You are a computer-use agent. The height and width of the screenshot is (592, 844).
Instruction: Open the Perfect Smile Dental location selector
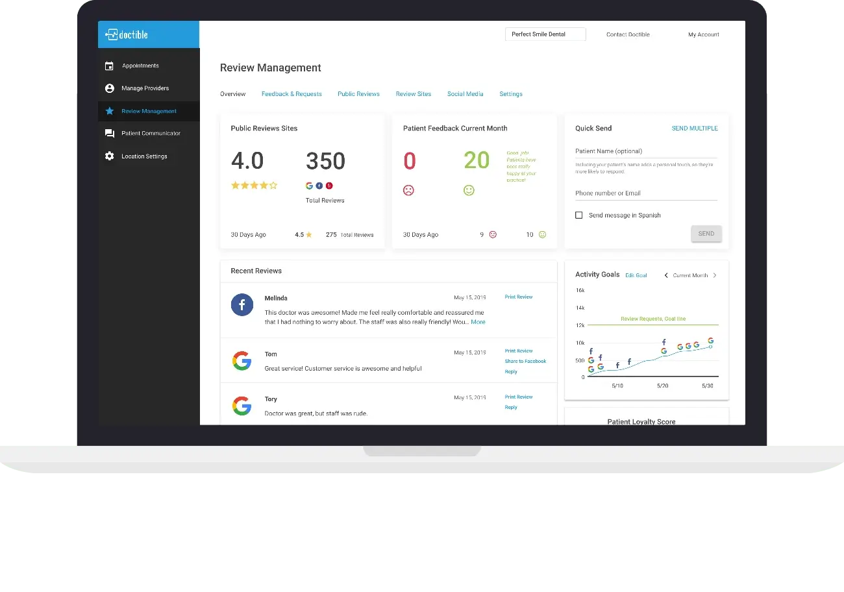(x=545, y=34)
